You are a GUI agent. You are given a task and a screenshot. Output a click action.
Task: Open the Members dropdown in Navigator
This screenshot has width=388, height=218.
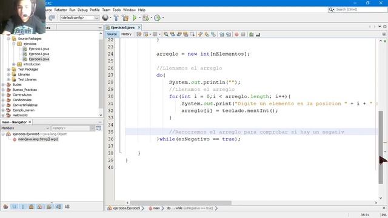(x=25, y=128)
